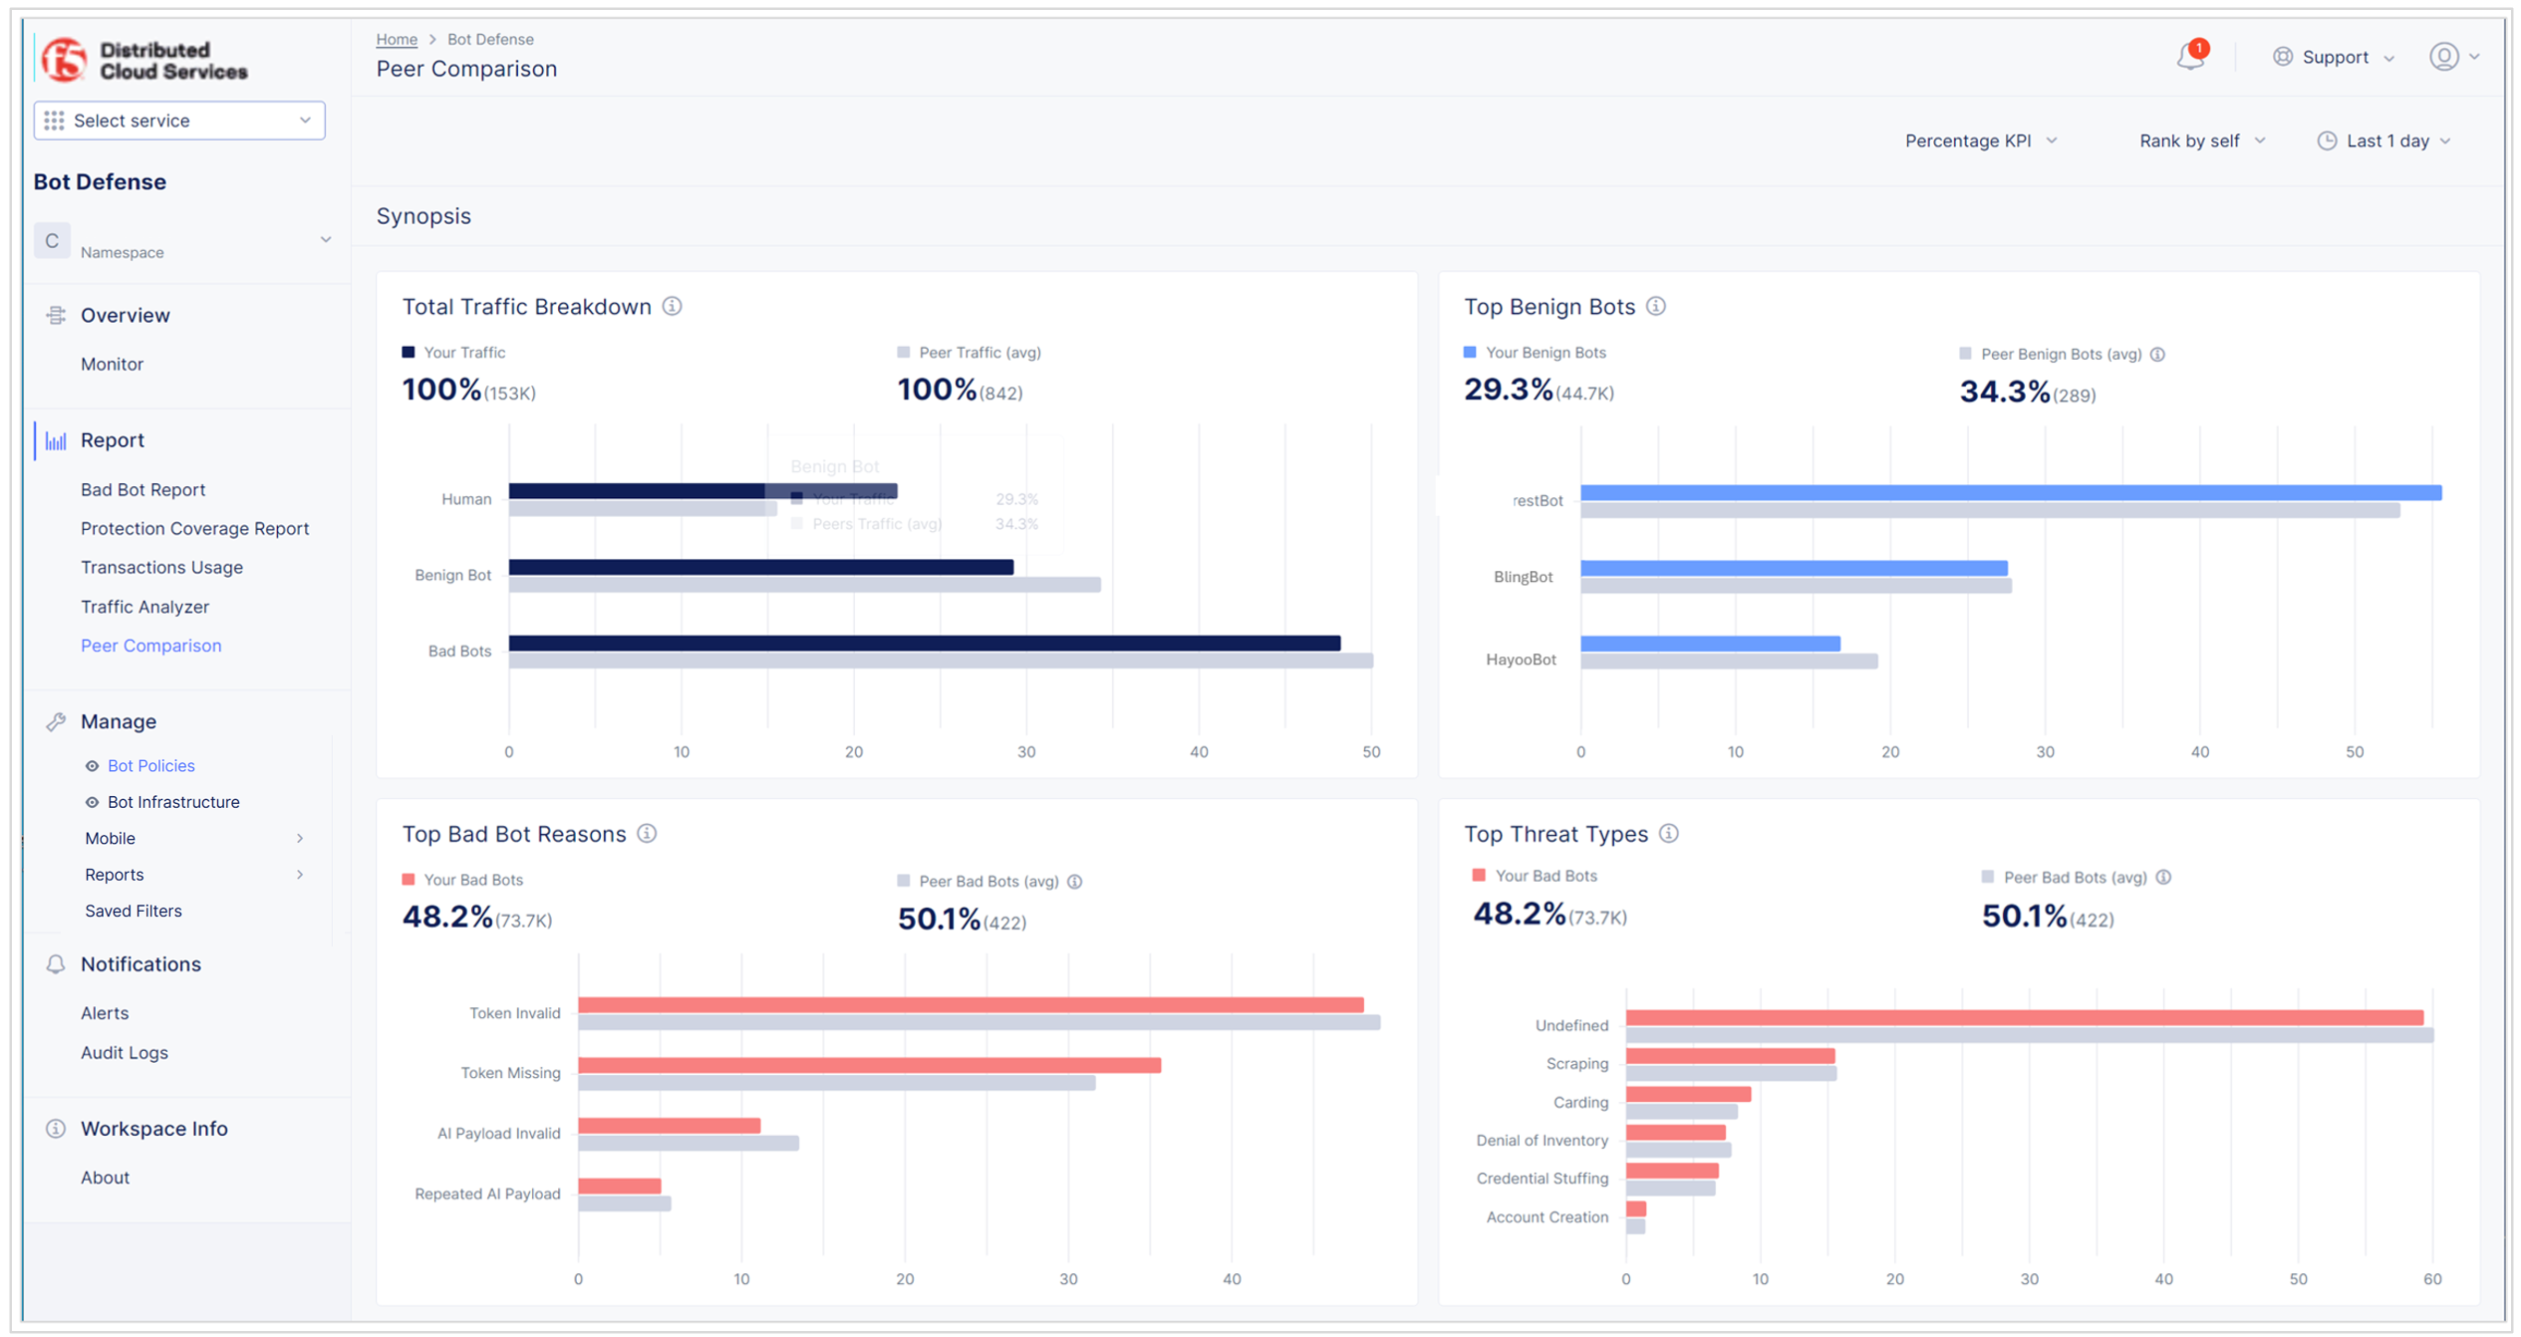Open Traffic Analyzer from the sidebar
Image resolution: width=2521 pixels, height=1337 pixels.
tap(145, 606)
